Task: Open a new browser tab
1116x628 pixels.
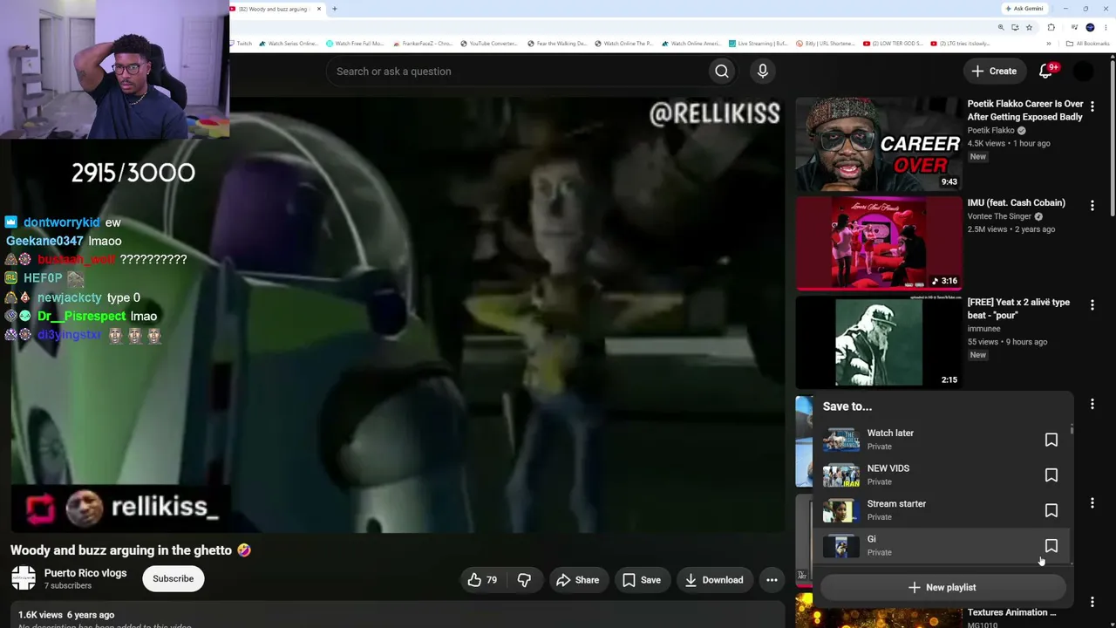Action: pyautogui.click(x=335, y=9)
